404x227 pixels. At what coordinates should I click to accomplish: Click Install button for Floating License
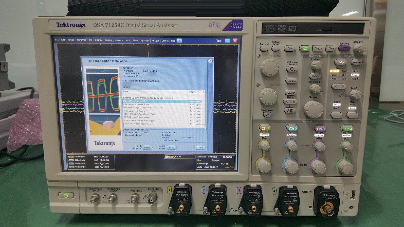pos(171,147)
